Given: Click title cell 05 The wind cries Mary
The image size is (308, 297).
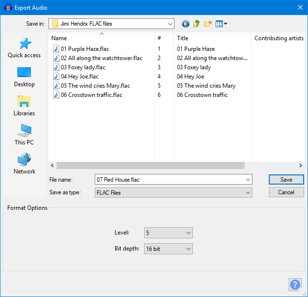Looking at the screenshot, I should (206, 86).
